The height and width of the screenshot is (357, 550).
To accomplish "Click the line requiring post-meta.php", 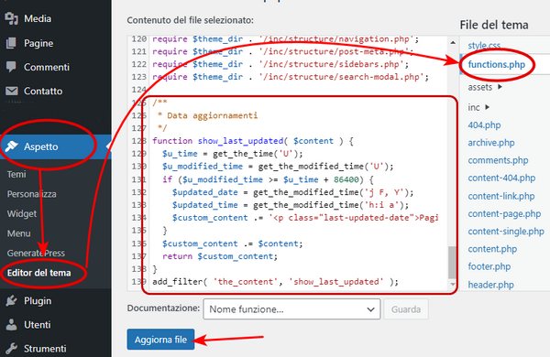I will click(282, 51).
